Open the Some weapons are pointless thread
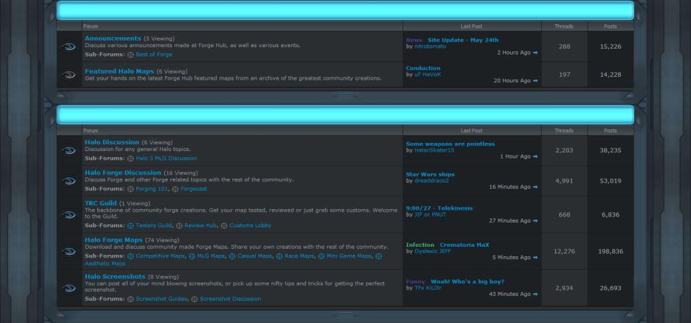 (451, 144)
